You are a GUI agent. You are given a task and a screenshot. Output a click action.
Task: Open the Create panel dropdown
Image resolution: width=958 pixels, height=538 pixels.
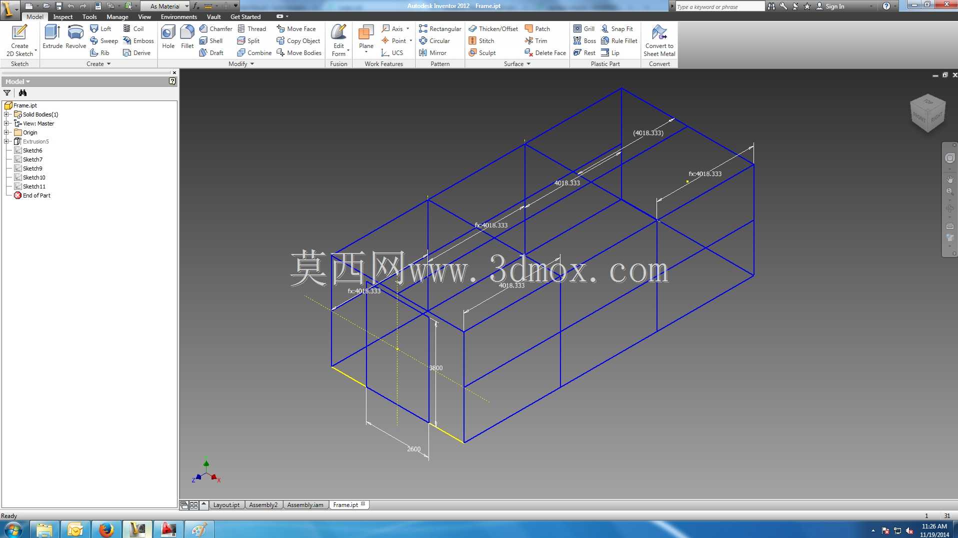[x=98, y=64]
